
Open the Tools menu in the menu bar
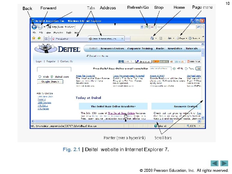(x=69, y=33)
